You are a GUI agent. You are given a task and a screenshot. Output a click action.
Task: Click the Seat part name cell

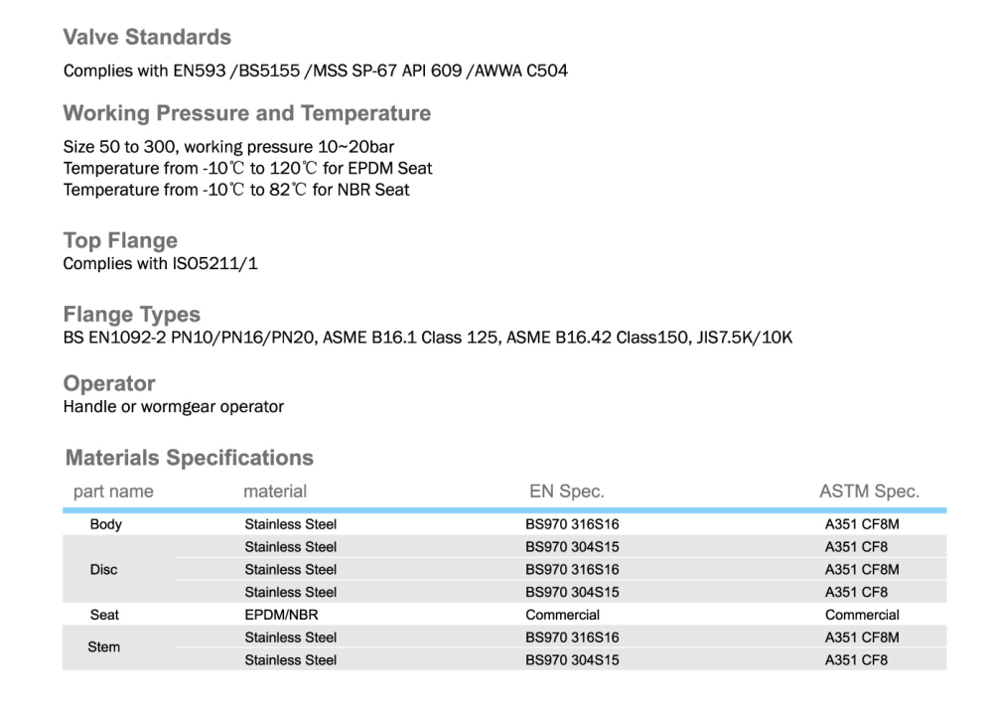click(x=104, y=615)
